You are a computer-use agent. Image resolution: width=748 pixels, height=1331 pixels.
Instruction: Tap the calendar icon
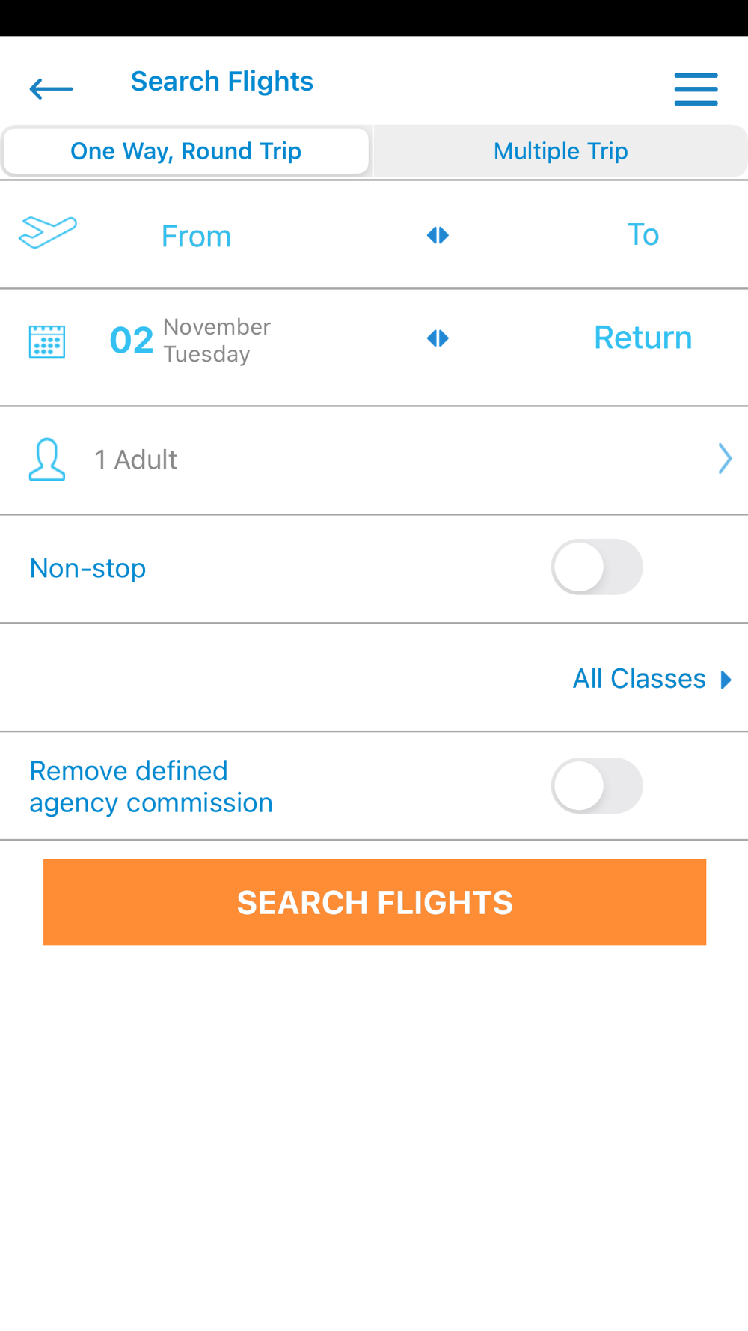click(47, 341)
